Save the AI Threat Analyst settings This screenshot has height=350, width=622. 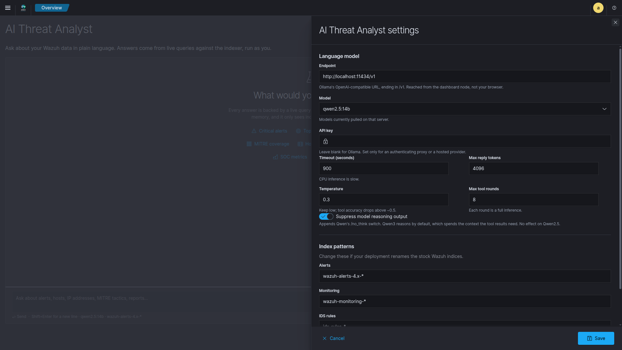(x=596, y=338)
